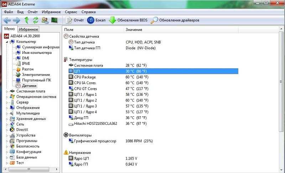Select the База данных tree item
The width and height of the screenshot is (285, 173).
27,157
